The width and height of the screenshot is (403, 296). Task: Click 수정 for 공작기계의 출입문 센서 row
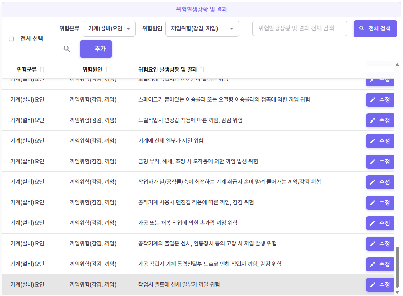(380, 244)
